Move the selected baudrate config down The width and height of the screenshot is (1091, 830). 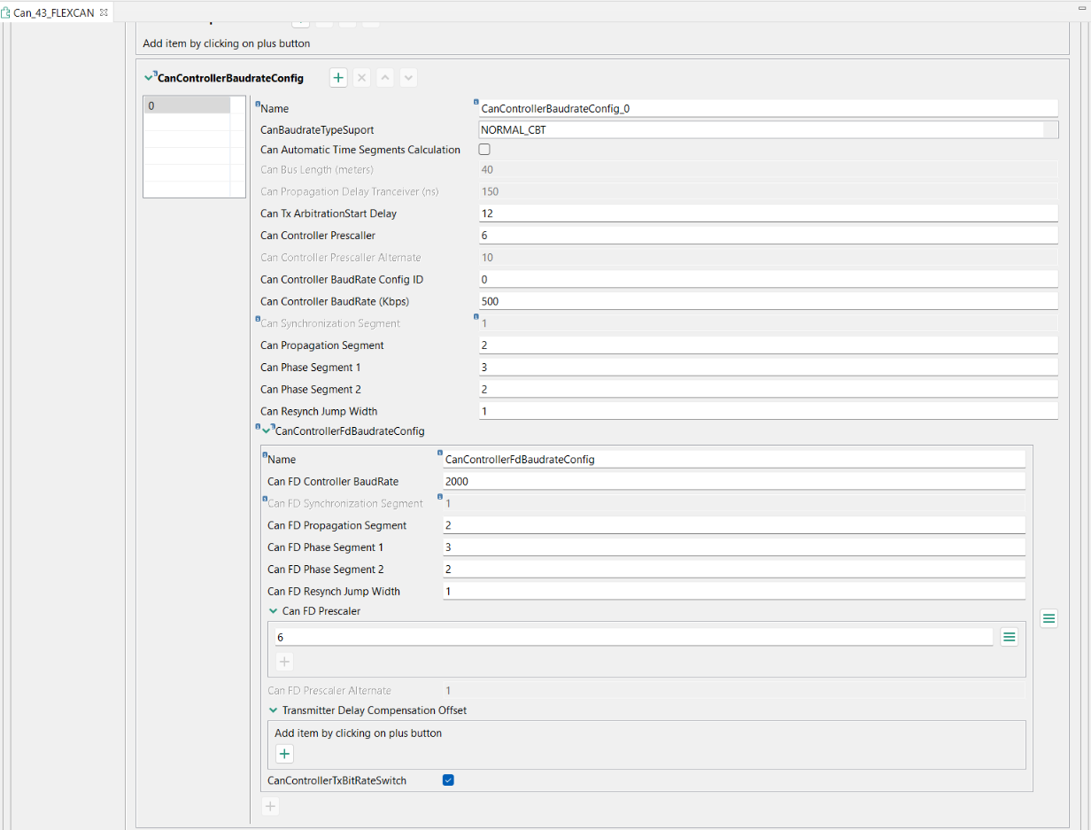pyautogui.click(x=408, y=77)
